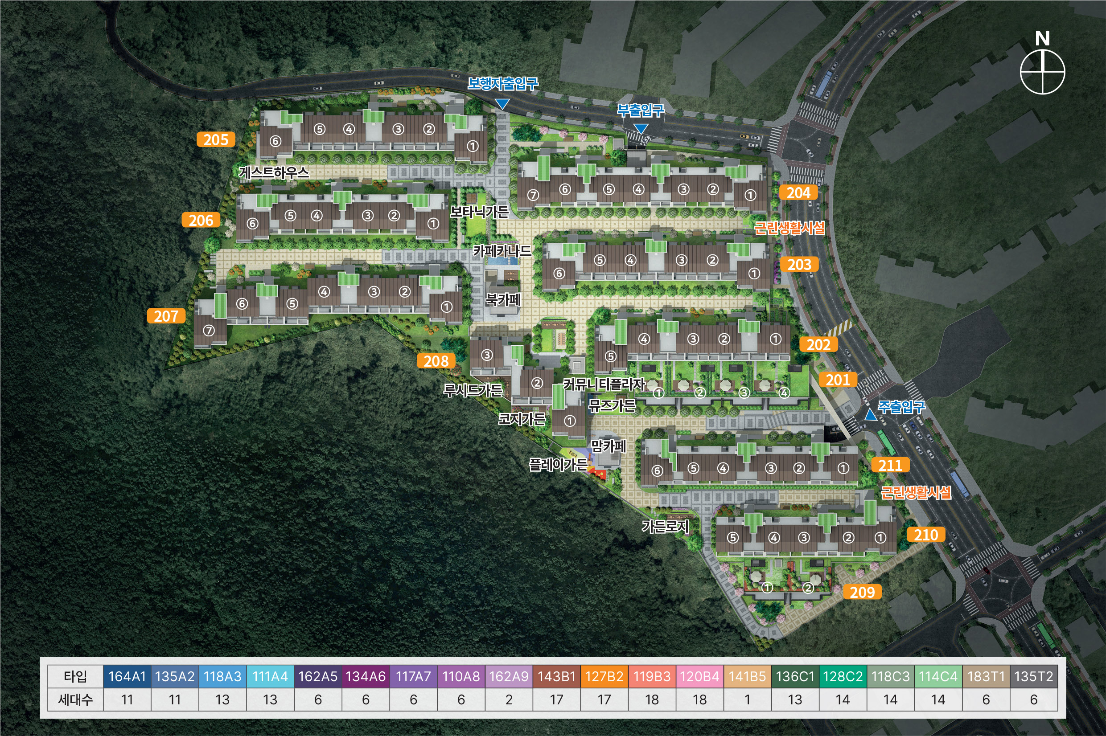Select building 207 orange badge
1106x736 pixels.
(166, 316)
